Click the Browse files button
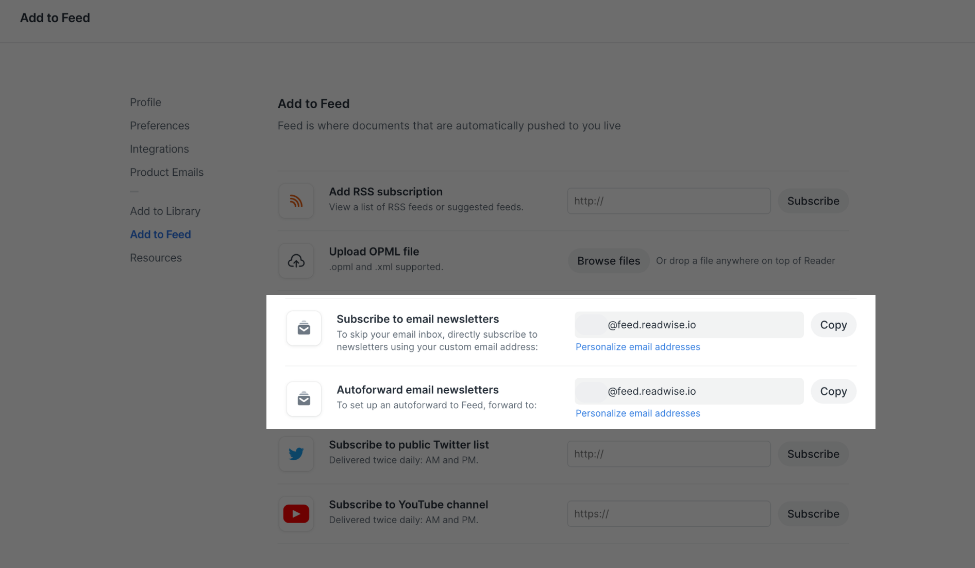 tap(608, 261)
